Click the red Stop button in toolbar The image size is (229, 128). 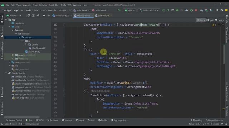tap(196, 10)
